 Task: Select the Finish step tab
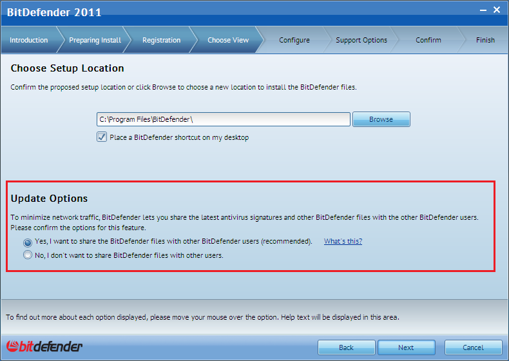[485, 40]
